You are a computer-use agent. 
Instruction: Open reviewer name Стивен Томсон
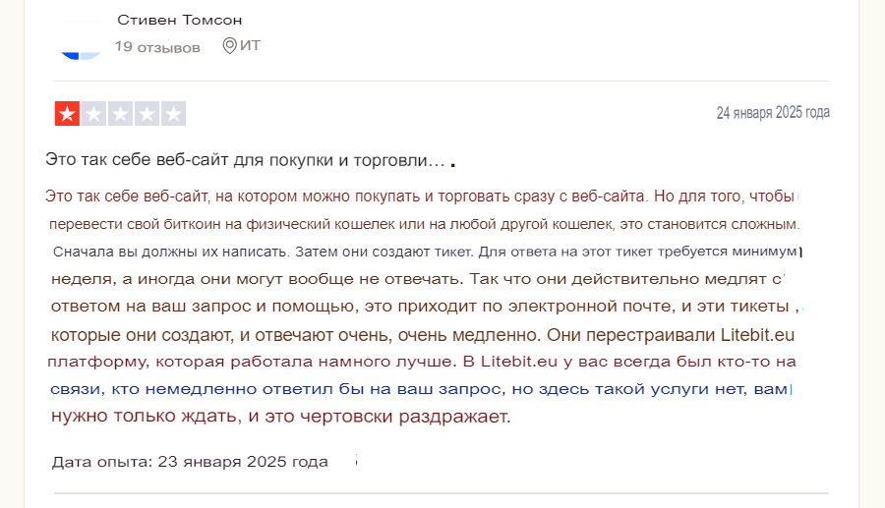[180, 20]
